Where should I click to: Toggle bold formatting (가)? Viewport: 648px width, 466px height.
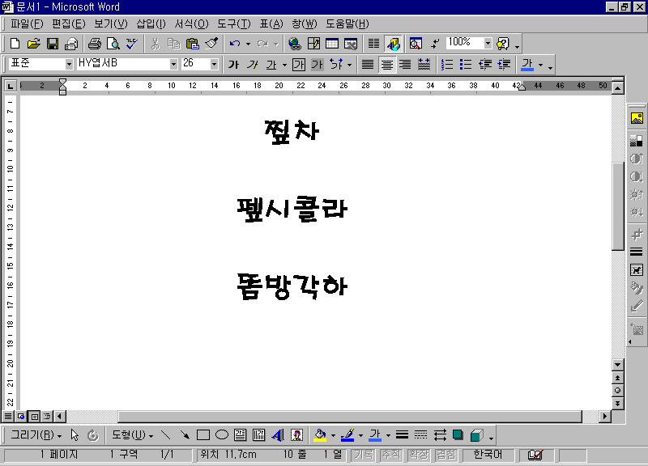233,65
